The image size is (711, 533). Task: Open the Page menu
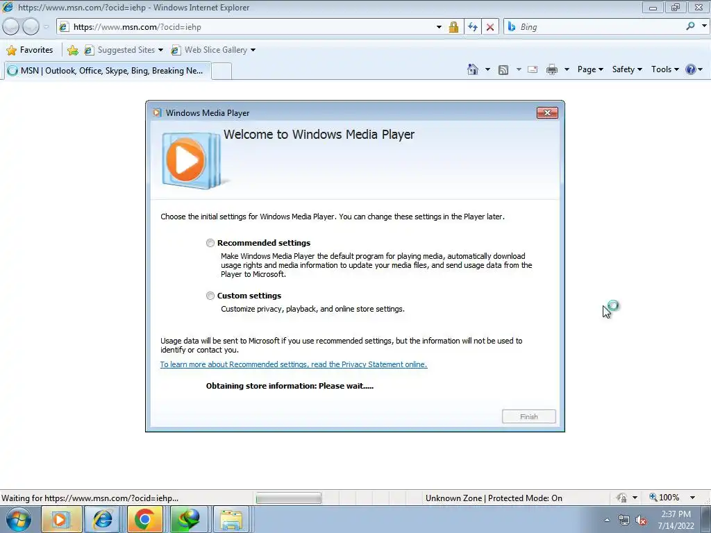pyautogui.click(x=590, y=69)
